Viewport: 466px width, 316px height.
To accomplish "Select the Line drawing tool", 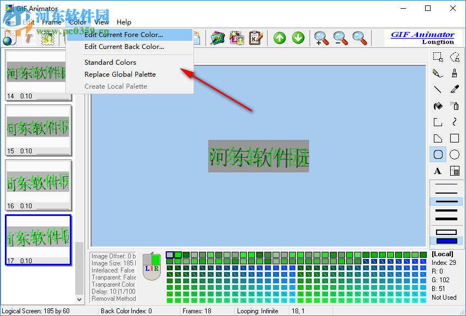I will pos(438,89).
